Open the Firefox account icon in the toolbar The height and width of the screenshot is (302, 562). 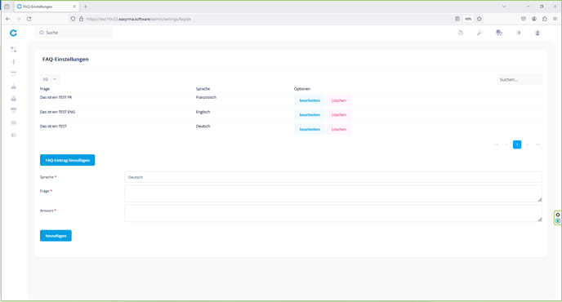[534, 19]
